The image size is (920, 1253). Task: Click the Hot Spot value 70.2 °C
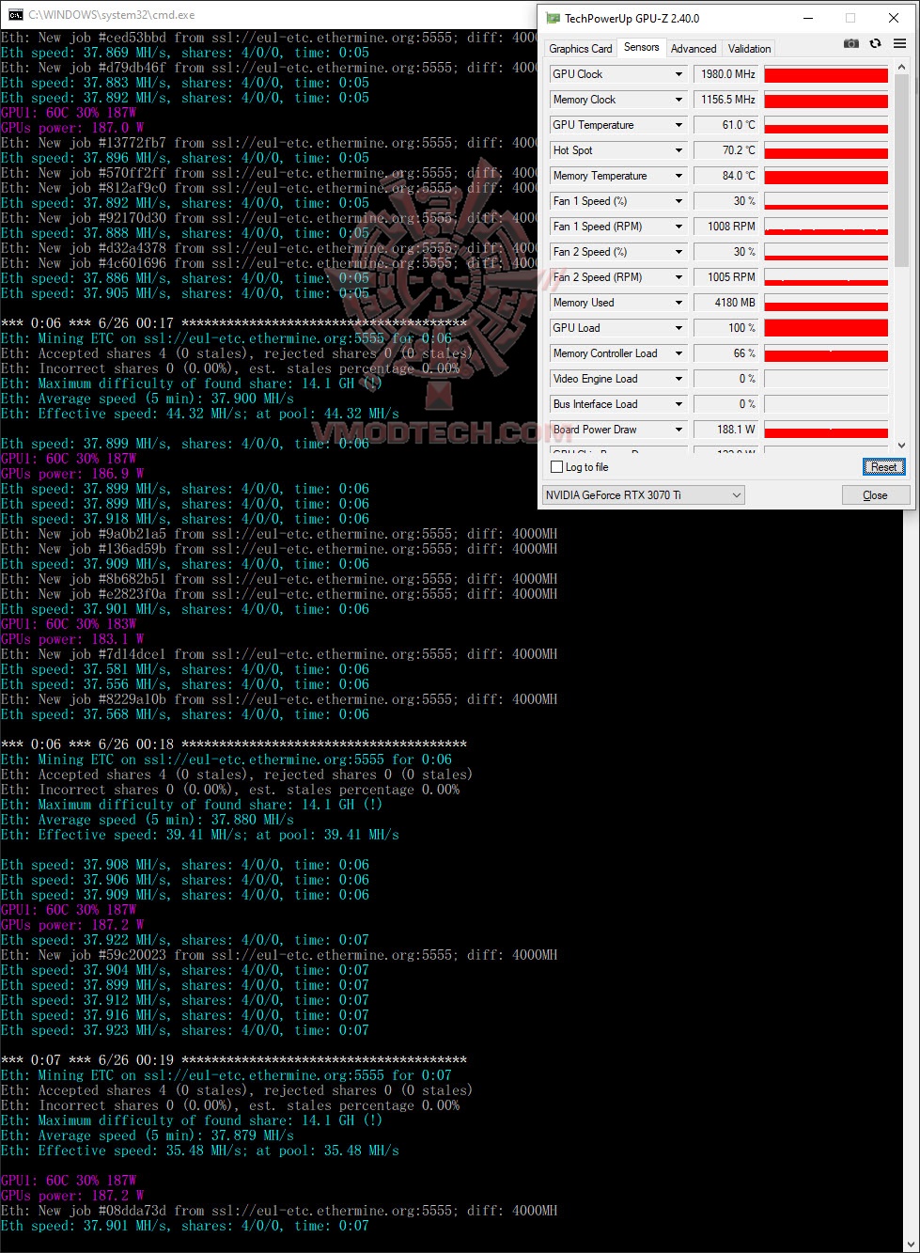(x=727, y=150)
